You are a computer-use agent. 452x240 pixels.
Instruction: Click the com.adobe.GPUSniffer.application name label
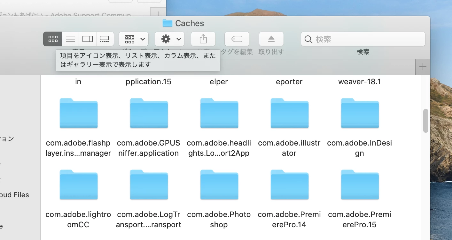(149, 148)
